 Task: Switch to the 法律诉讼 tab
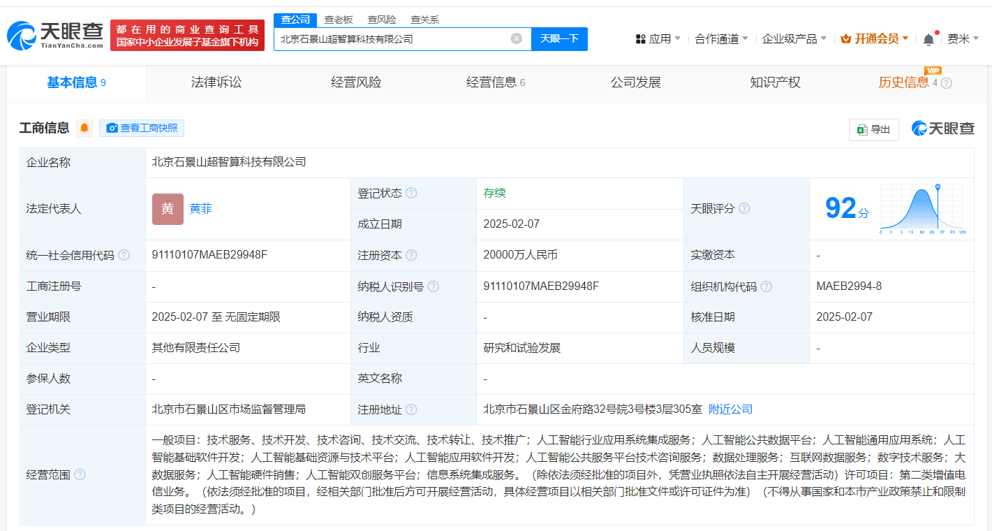click(216, 82)
